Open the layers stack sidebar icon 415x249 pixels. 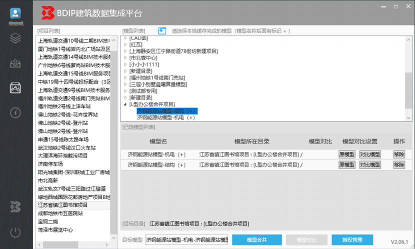click(x=15, y=38)
